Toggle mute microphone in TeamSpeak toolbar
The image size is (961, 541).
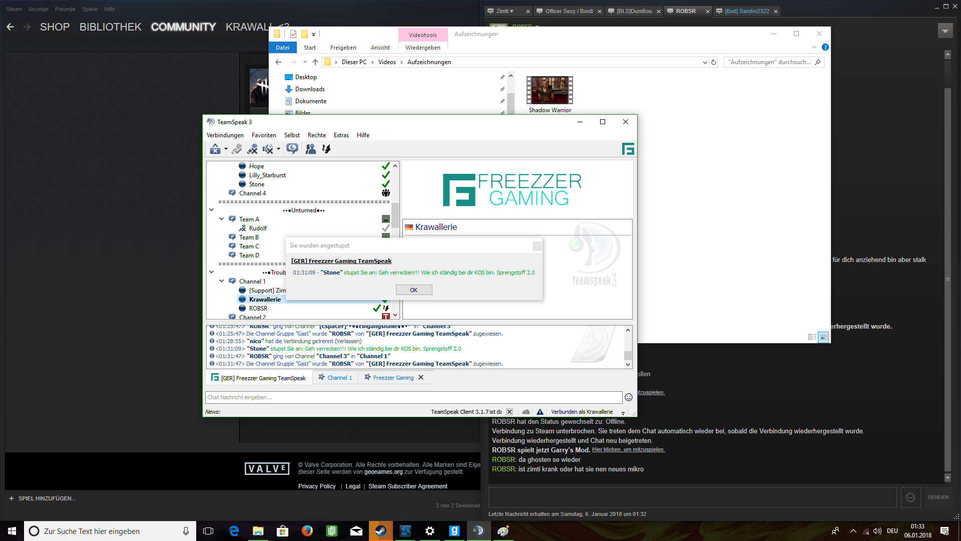tap(252, 149)
